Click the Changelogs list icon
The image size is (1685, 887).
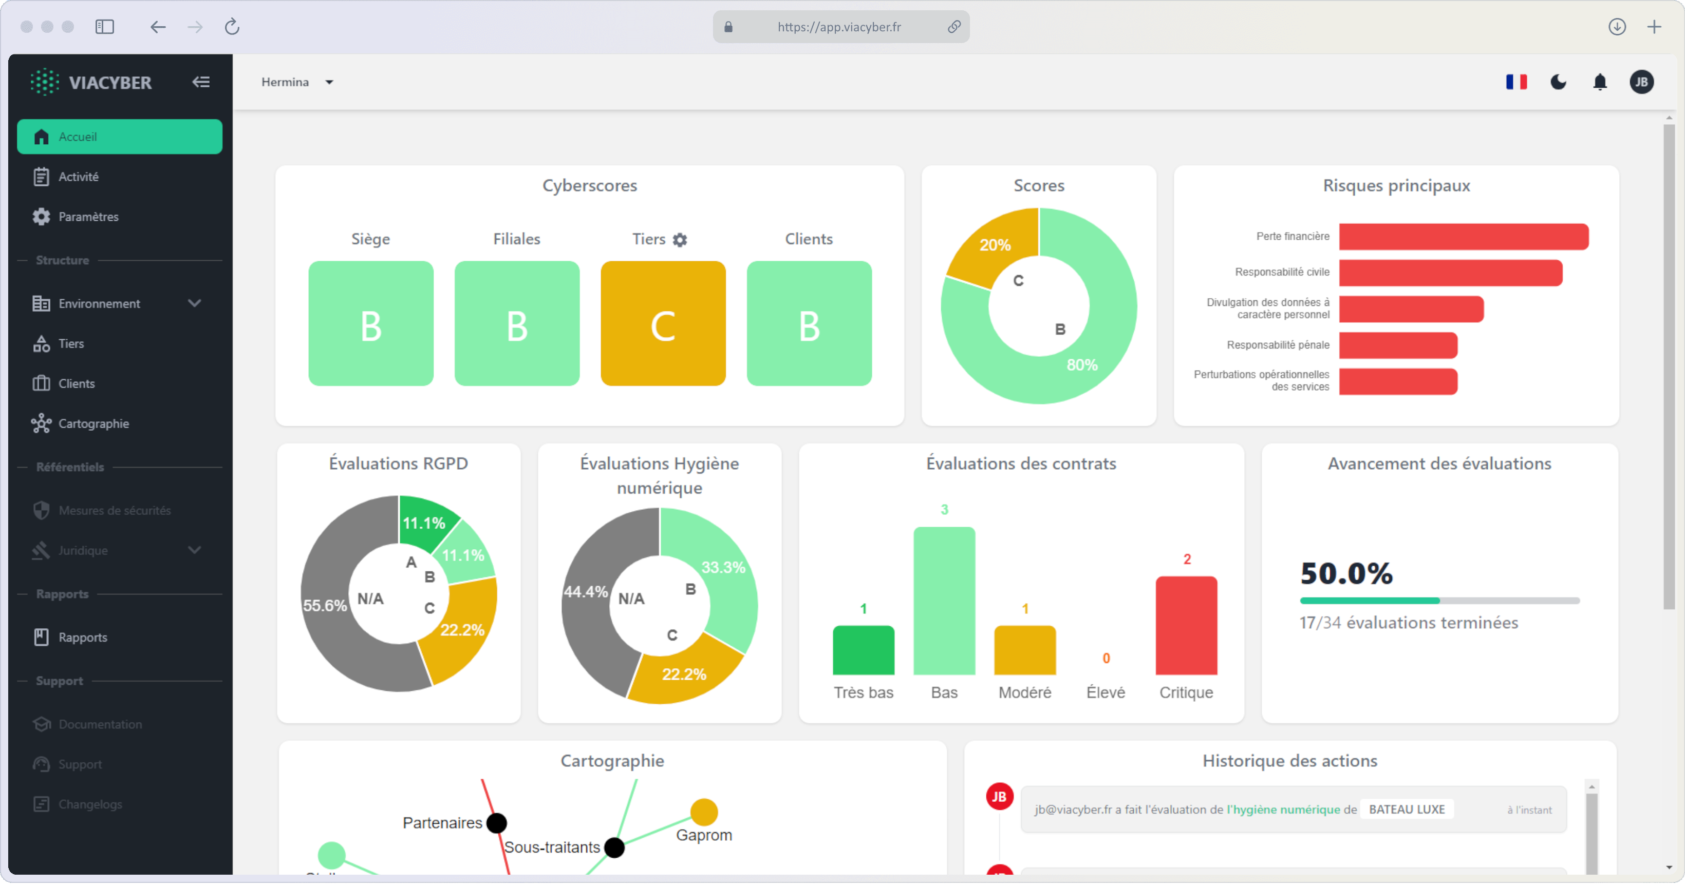tap(41, 806)
